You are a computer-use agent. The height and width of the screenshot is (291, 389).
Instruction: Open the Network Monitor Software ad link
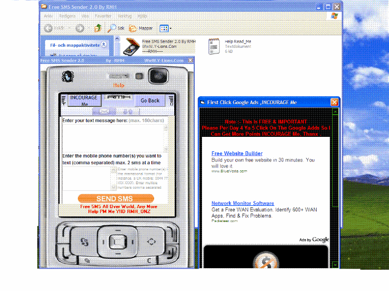point(243,203)
